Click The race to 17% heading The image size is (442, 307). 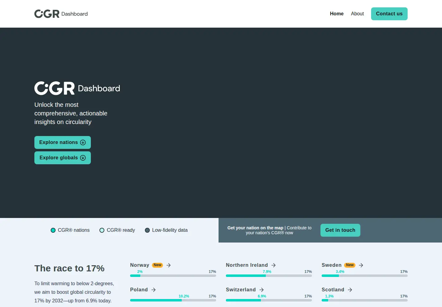click(x=69, y=268)
